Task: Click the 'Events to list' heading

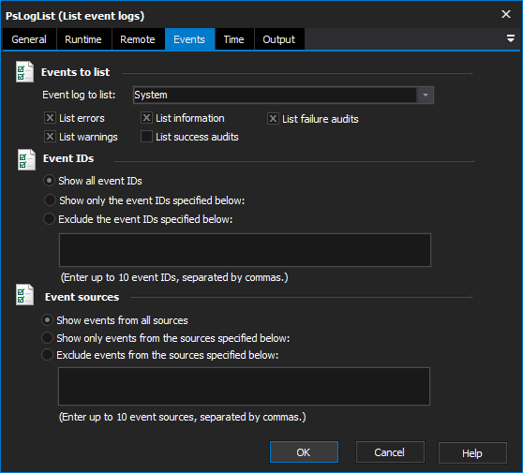Action: pos(75,72)
